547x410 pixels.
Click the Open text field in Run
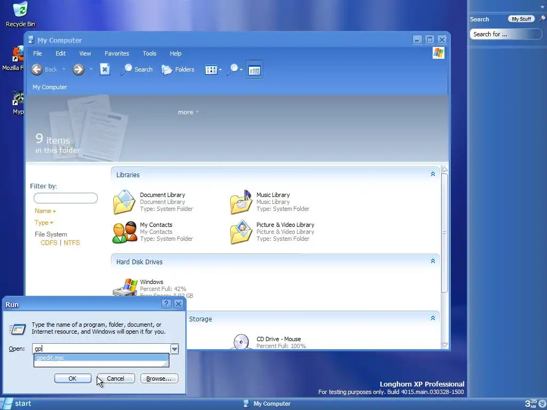click(x=101, y=349)
